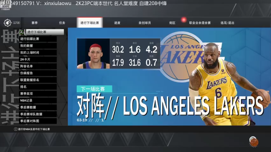This screenshot has height=152, width=271.
Task: Open 我的上场时间 menu entry
Action: (x=38, y=53)
